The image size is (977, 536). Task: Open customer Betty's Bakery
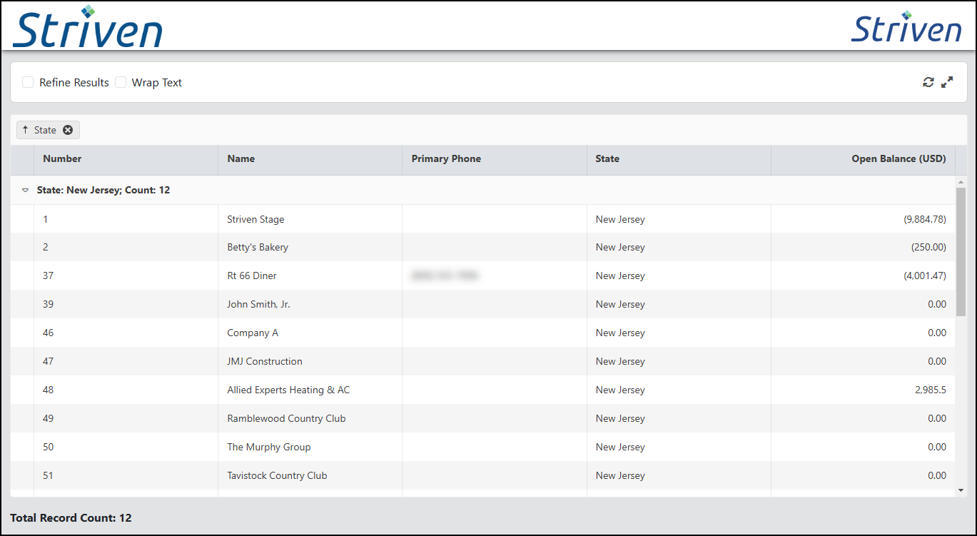258,247
